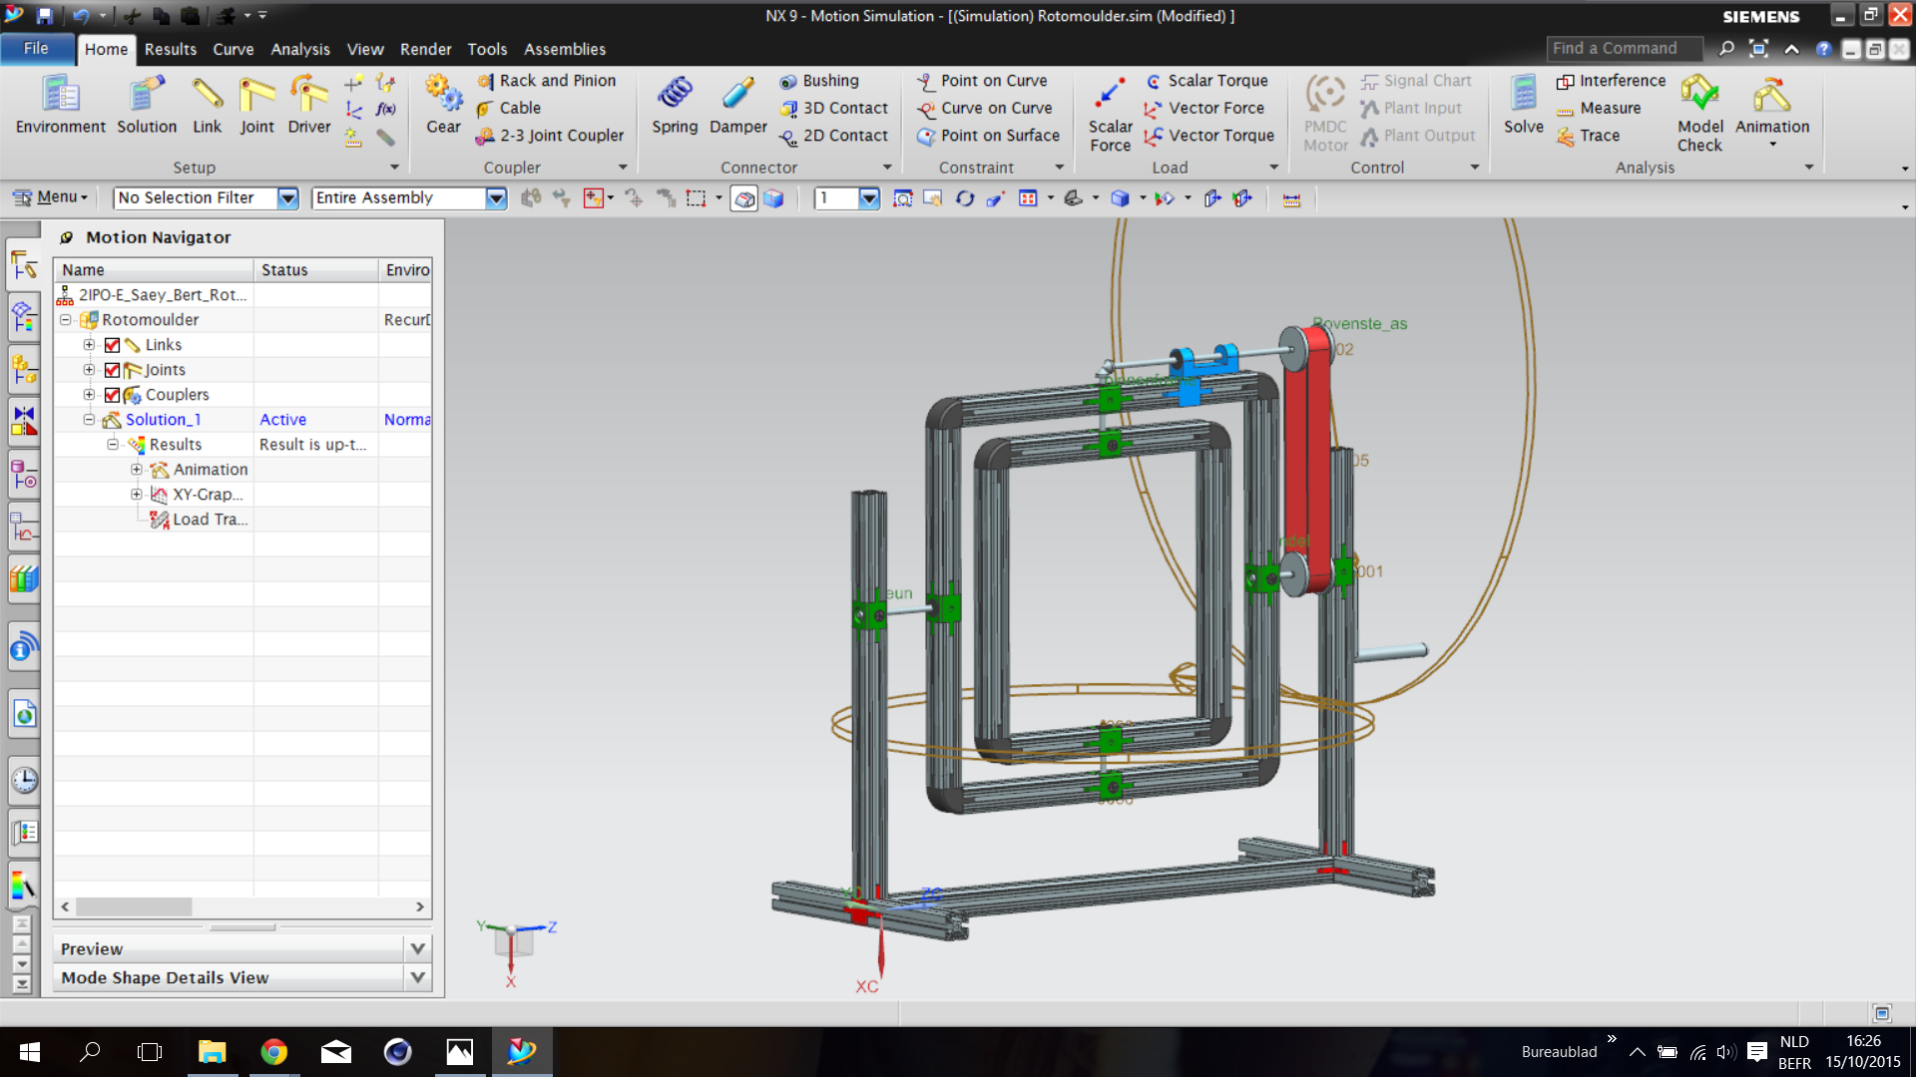Apply a Scalar Force load

point(1110,114)
